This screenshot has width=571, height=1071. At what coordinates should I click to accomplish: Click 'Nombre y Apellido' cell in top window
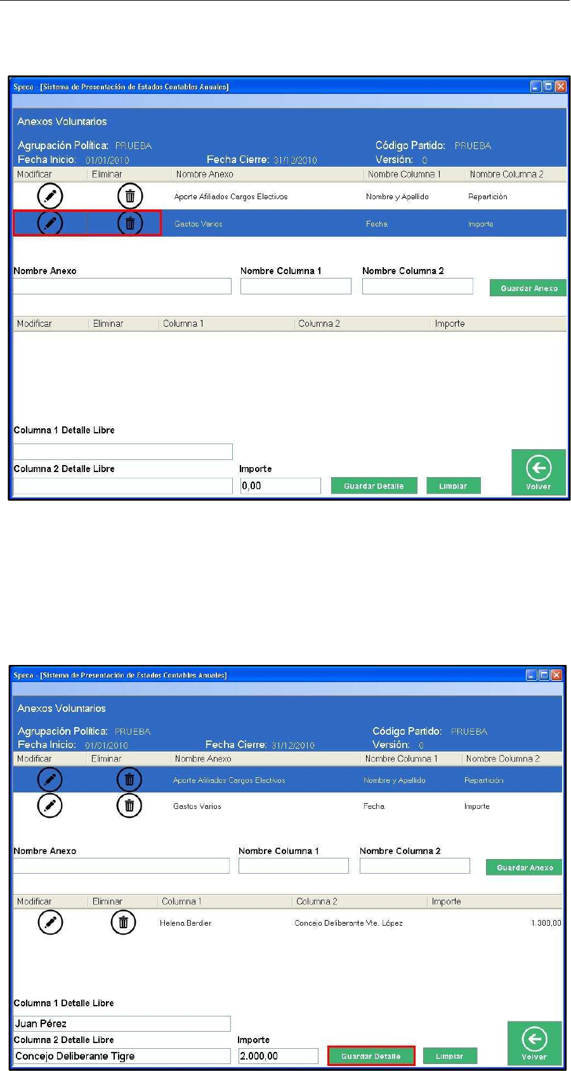coord(397,197)
